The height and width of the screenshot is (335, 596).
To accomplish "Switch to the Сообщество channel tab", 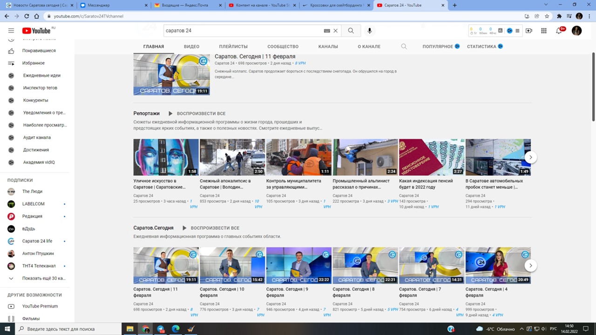I will pyautogui.click(x=283, y=47).
